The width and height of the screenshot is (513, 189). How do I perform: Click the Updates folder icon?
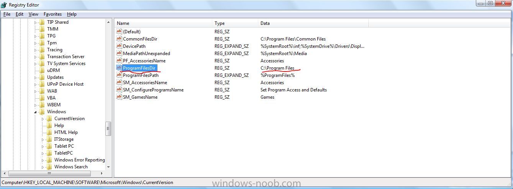pyautogui.click(x=42, y=77)
